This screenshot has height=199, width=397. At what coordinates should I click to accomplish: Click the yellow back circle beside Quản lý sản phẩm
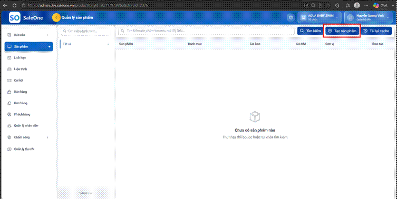coord(56,17)
